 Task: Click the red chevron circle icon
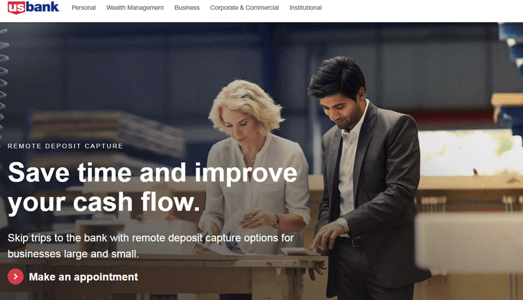pyautogui.click(x=16, y=276)
